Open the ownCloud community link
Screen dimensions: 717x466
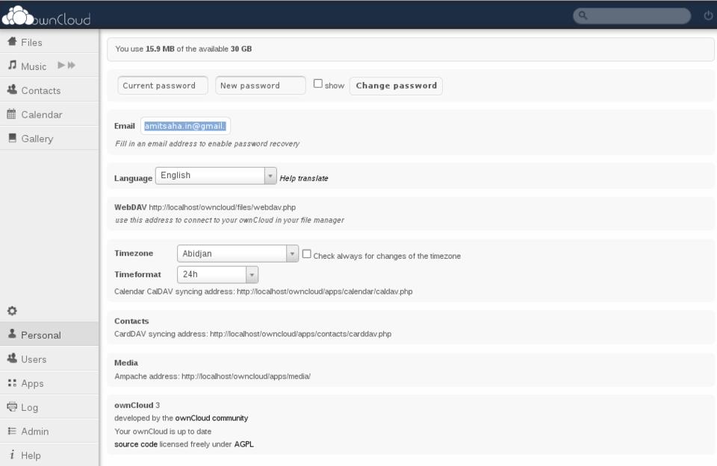coord(211,418)
